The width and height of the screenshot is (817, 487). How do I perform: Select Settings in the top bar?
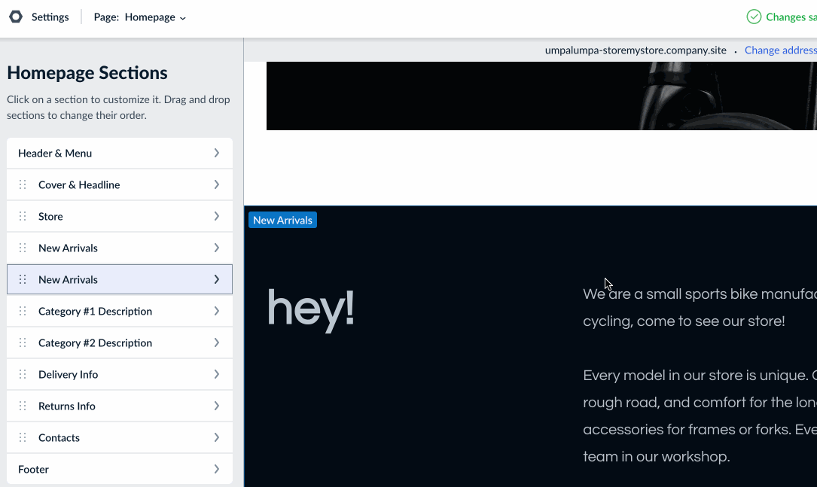coord(50,17)
